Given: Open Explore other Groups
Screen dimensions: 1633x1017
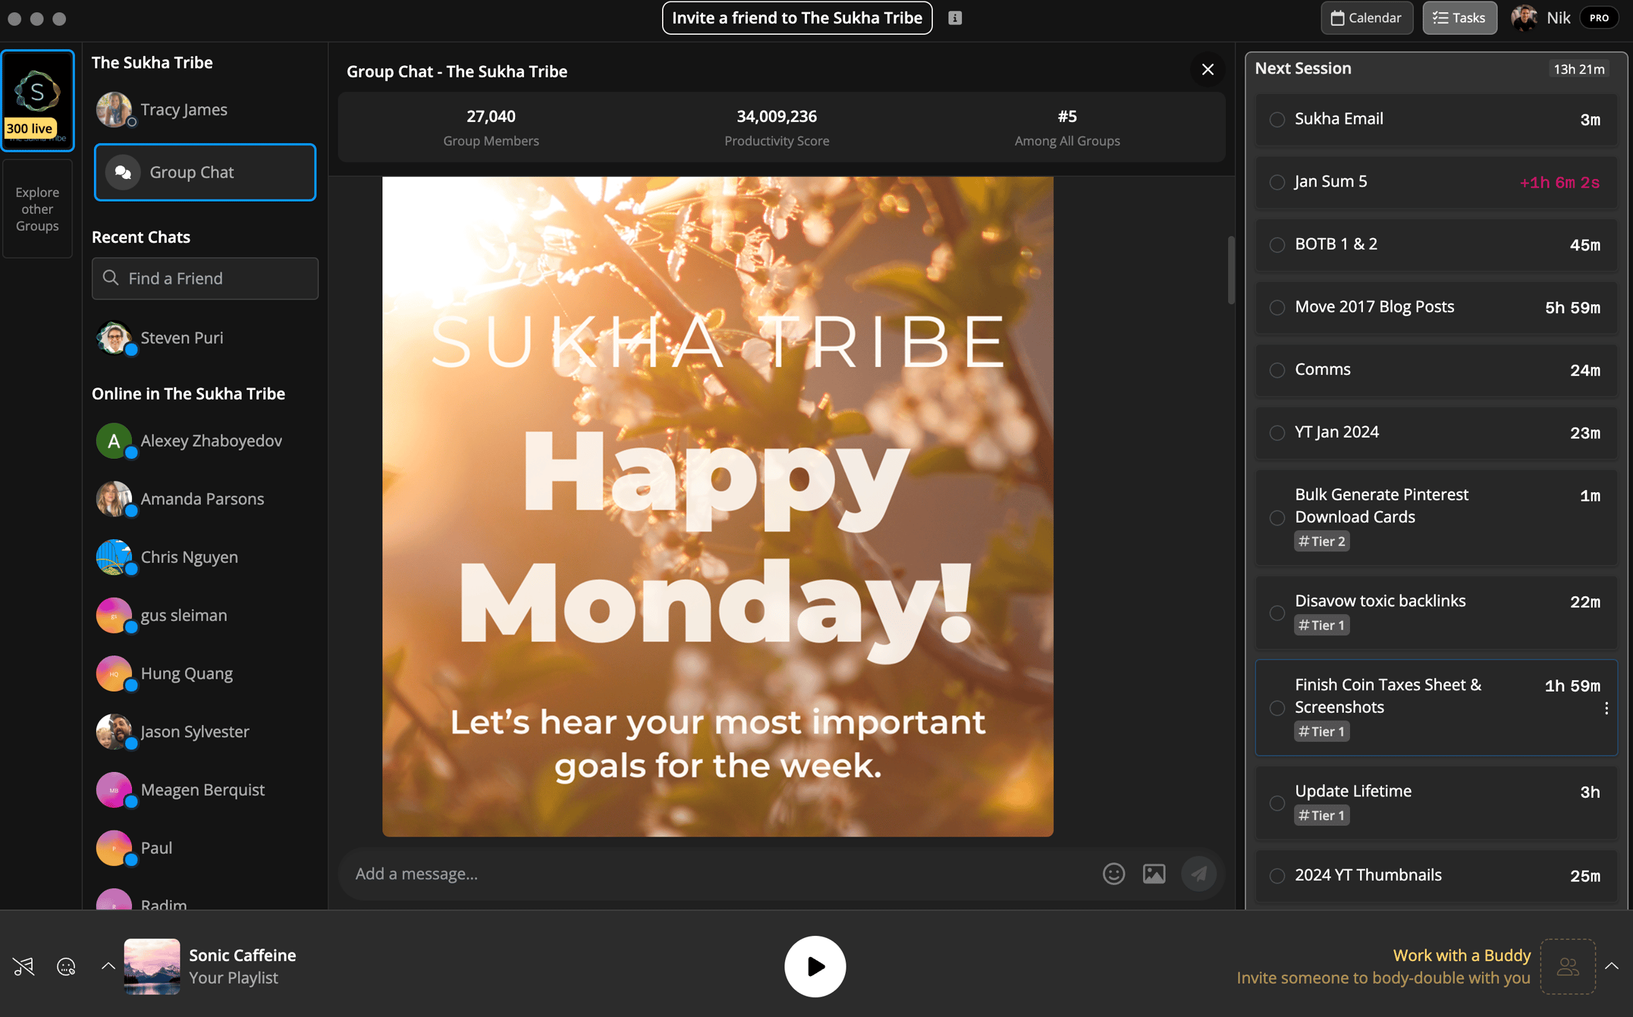Looking at the screenshot, I should tap(37, 209).
